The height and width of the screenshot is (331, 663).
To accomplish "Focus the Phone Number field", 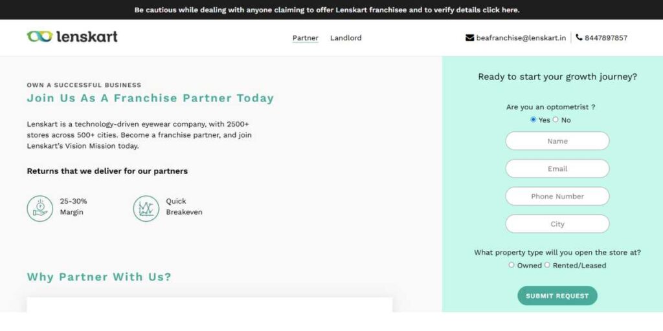I will pos(557,197).
